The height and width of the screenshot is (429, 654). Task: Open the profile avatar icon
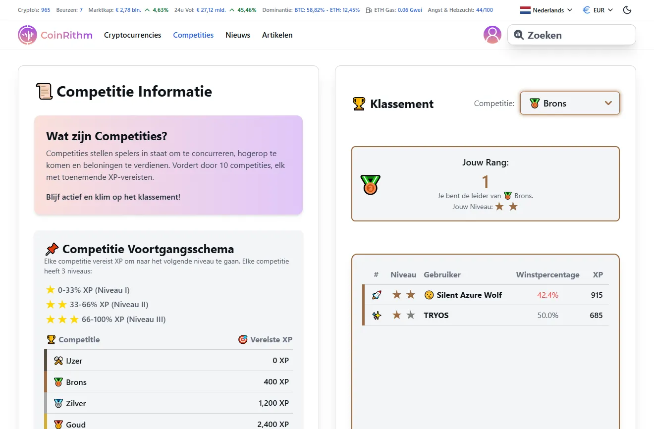click(x=492, y=35)
